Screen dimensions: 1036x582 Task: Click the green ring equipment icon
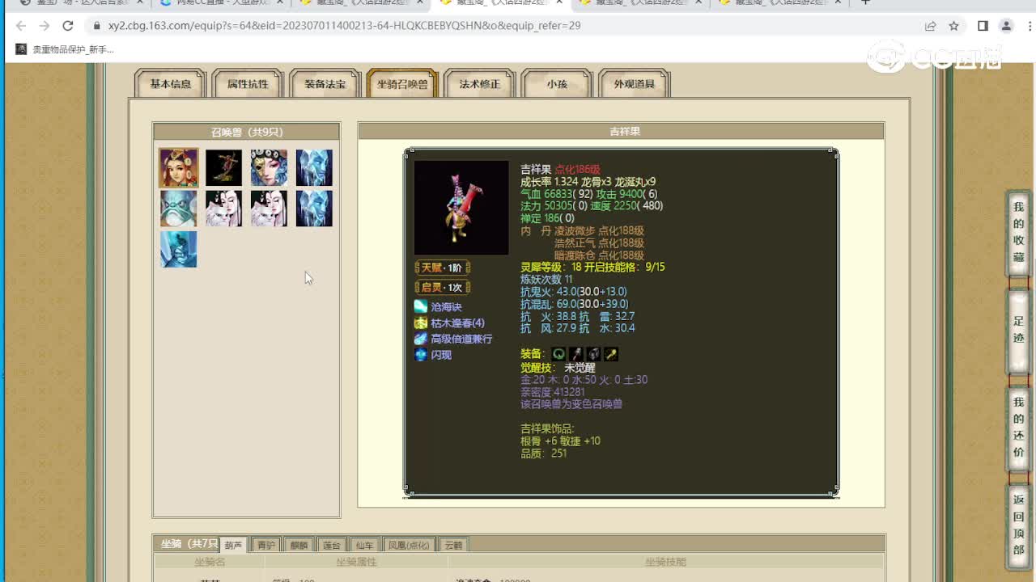tap(558, 354)
